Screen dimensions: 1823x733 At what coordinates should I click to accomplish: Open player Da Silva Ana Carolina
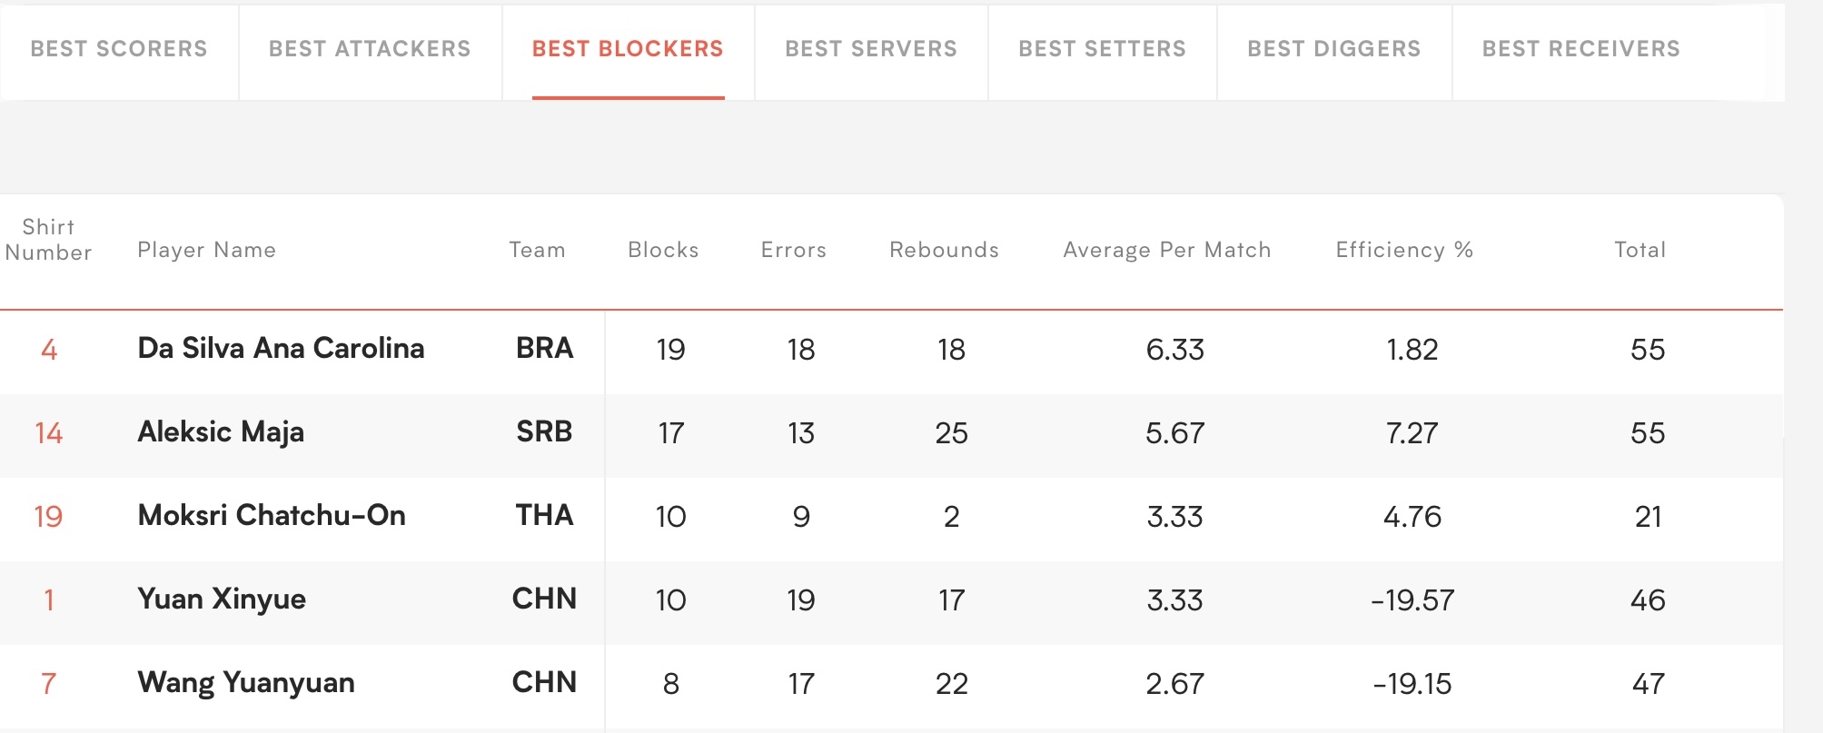coord(281,348)
